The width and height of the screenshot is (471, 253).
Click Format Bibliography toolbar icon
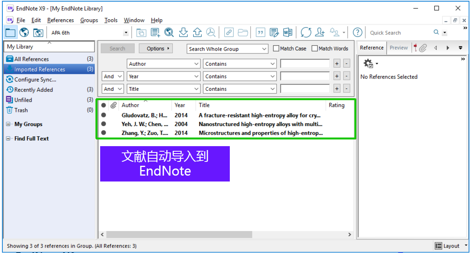pyautogui.click(x=274, y=33)
